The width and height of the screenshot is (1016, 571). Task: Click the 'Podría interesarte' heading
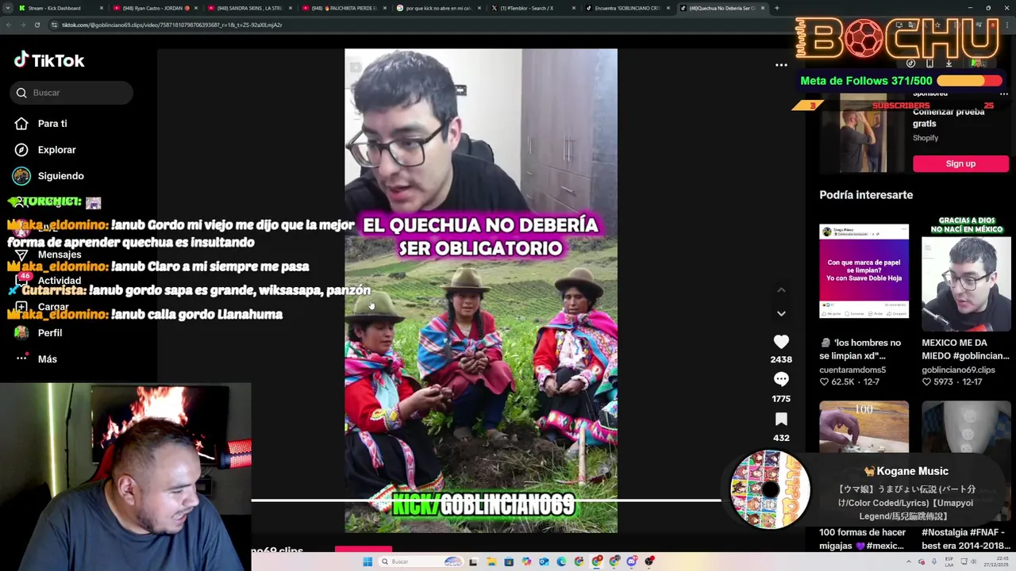coord(866,195)
